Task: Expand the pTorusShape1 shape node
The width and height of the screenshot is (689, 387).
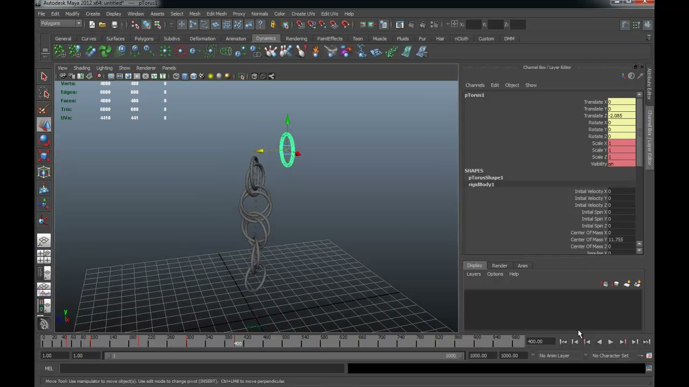Action: 486,177
